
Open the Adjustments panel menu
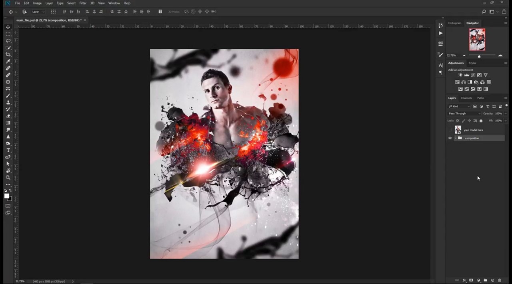click(506, 63)
